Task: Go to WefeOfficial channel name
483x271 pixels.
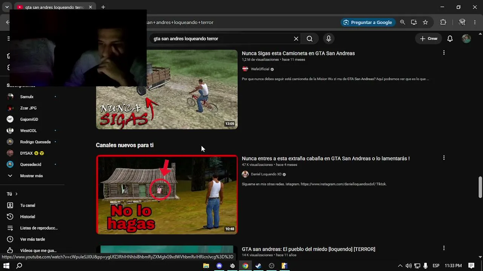Action: coord(260,69)
